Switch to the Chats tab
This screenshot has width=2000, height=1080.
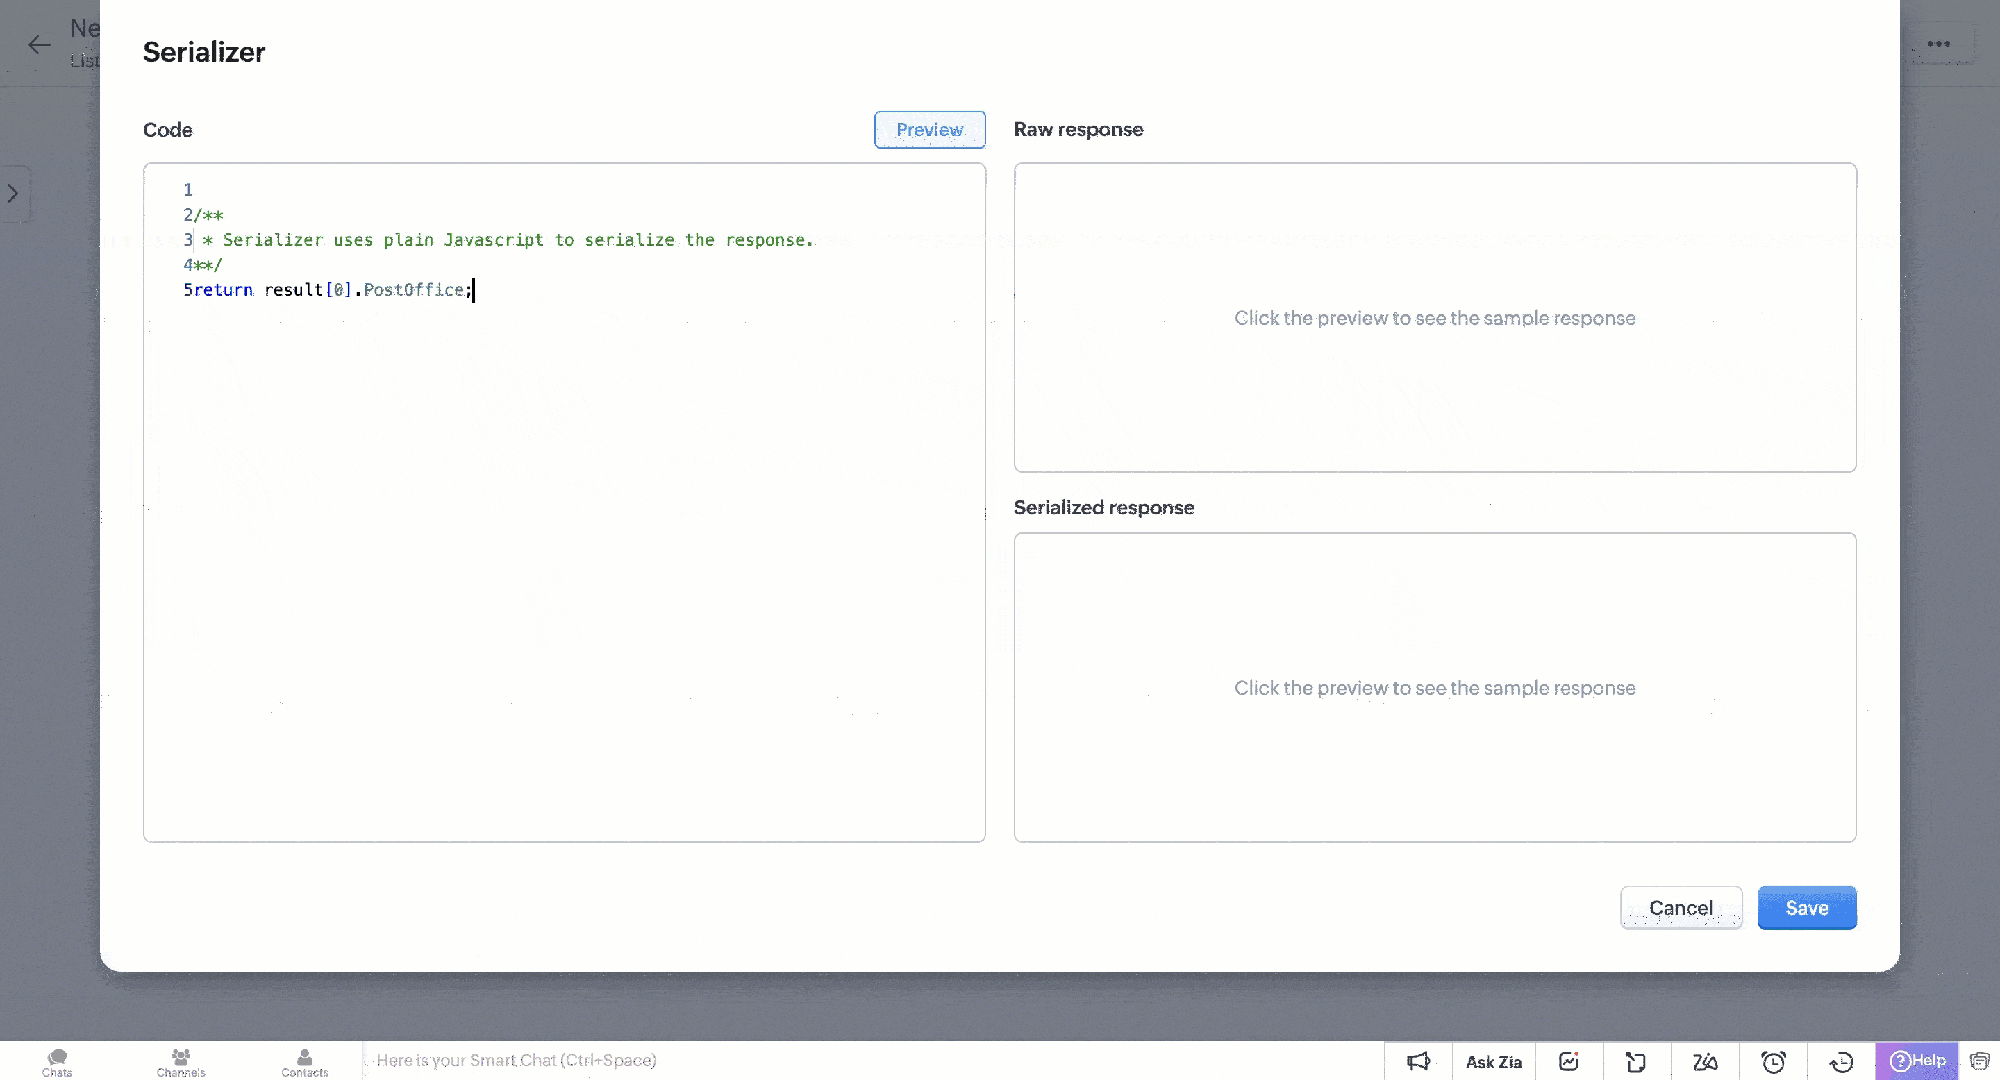(57, 1061)
